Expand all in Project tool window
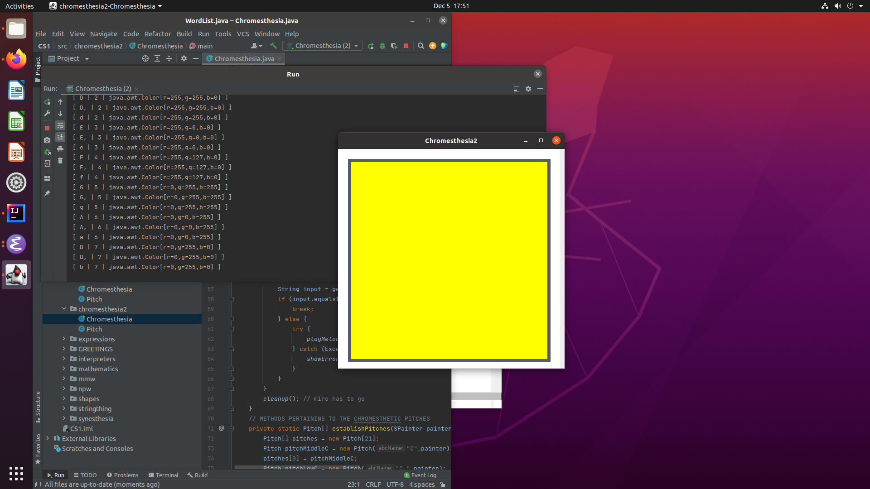The image size is (870, 489). click(x=157, y=58)
